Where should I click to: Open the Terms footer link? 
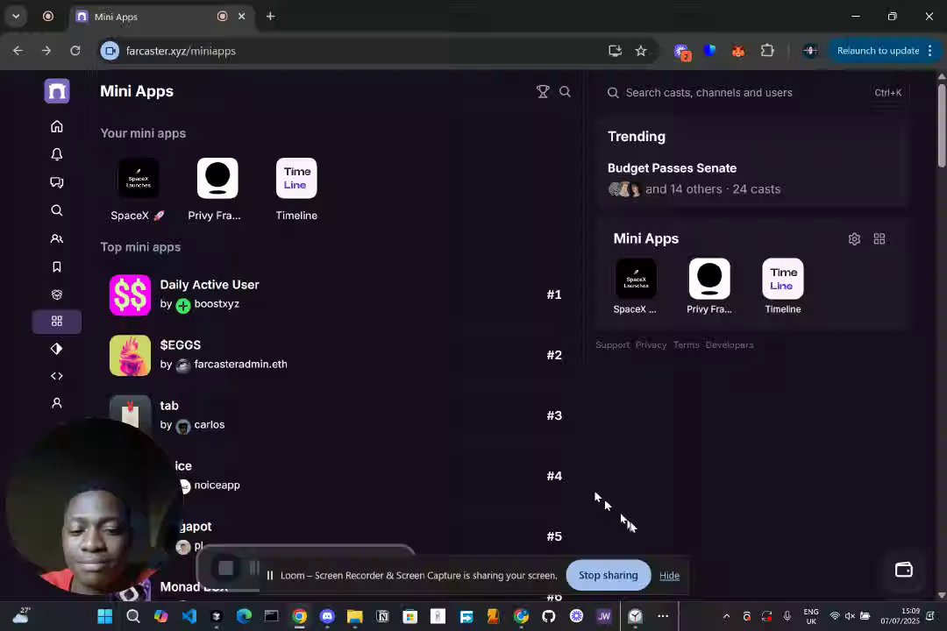[x=686, y=344]
